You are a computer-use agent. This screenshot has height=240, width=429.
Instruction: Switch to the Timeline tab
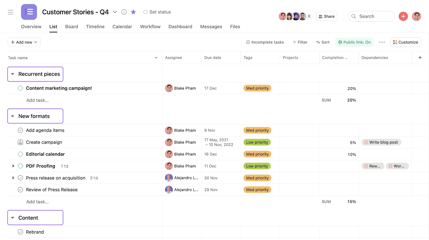tap(95, 27)
